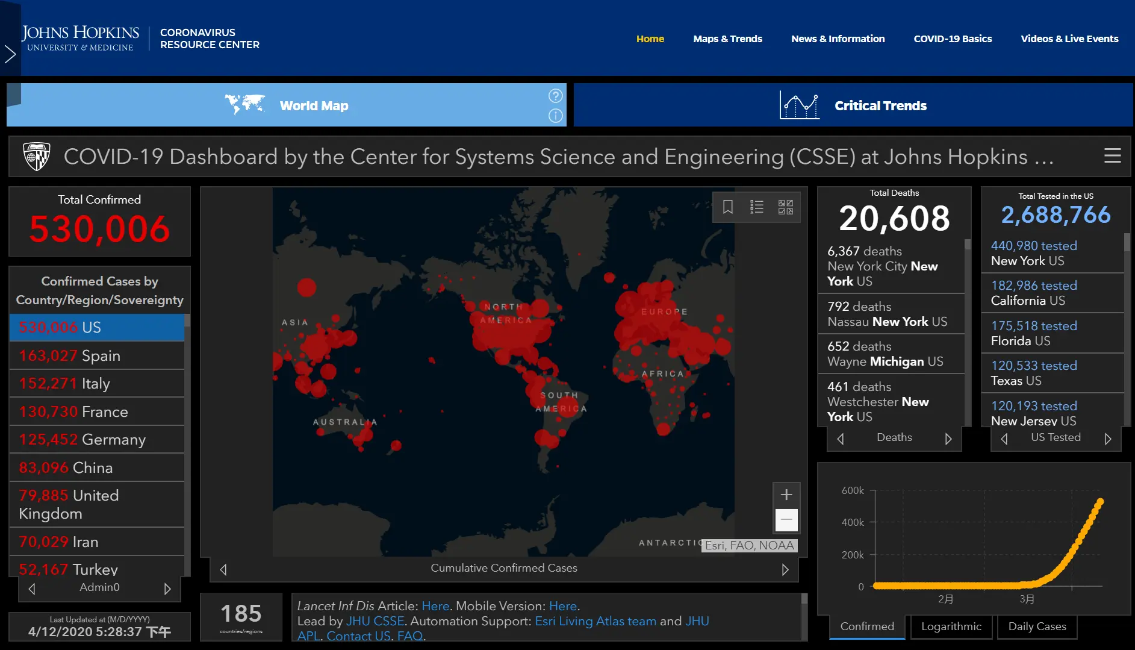
Task: Zoom out on the world map
Action: tap(786, 519)
